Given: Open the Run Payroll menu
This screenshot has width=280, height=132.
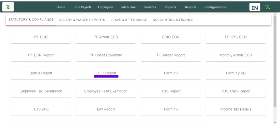Looking at the screenshot, I should pos(83,7).
